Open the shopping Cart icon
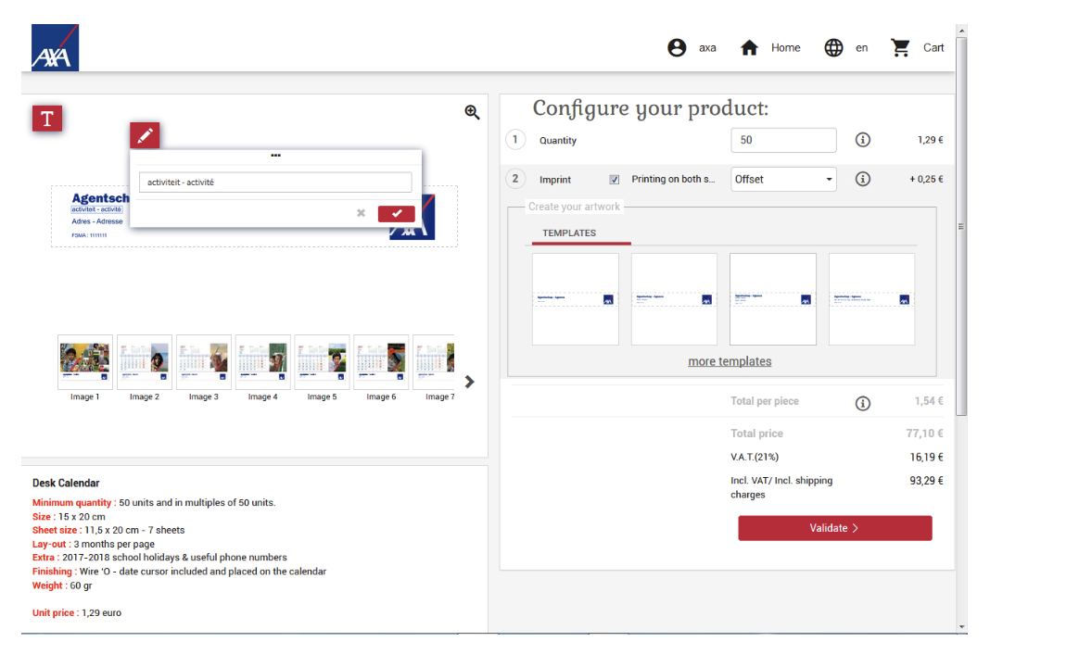Image resolution: width=1079 pixels, height=667 pixels. pos(900,47)
